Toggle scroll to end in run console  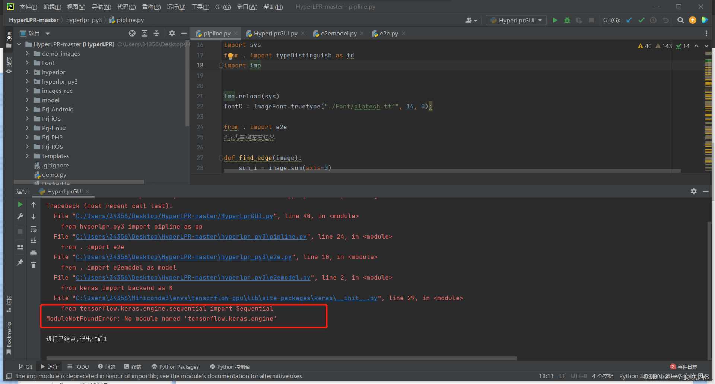click(x=34, y=241)
